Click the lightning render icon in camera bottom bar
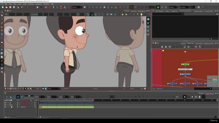219x123 pixels. [25, 88]
